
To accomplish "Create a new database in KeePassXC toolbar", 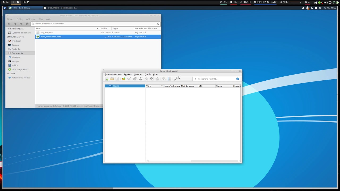I will coord(107,79).
